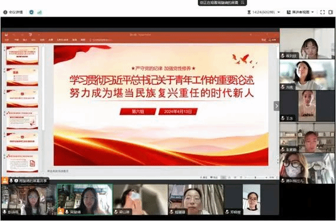Click the blue security shield icon
The height and width of the screenshot is (221, 336).
(31, 12)
